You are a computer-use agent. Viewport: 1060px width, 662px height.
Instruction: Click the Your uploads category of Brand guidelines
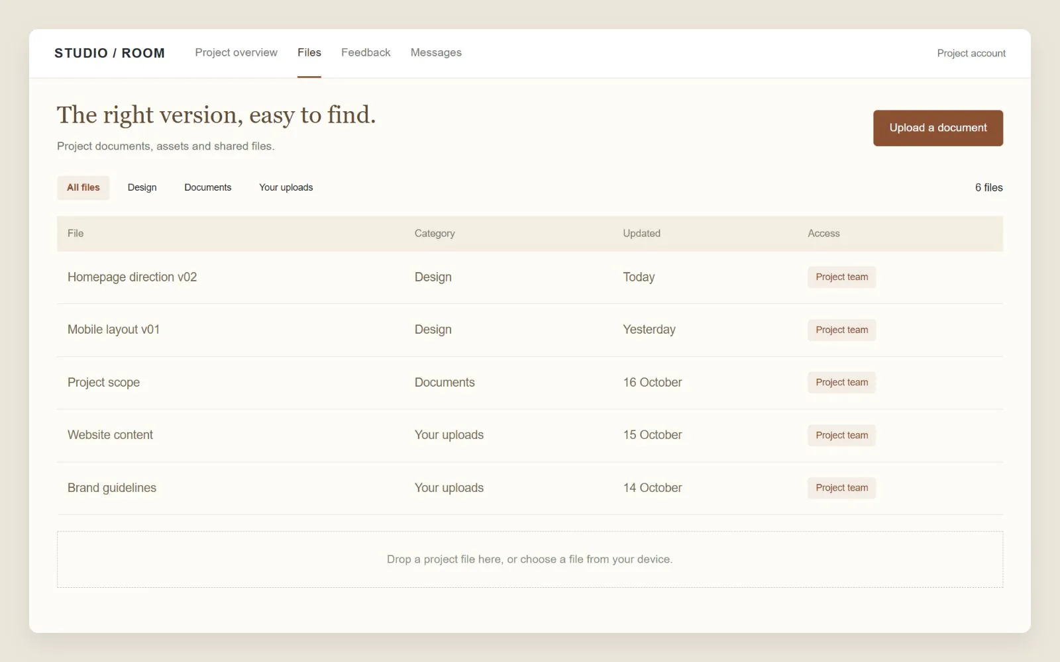[x=449, y=488]
